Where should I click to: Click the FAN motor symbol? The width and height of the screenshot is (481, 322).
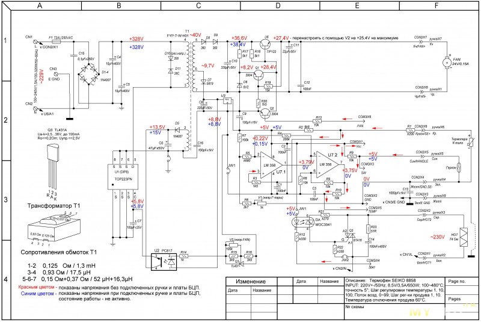[446, 63]
